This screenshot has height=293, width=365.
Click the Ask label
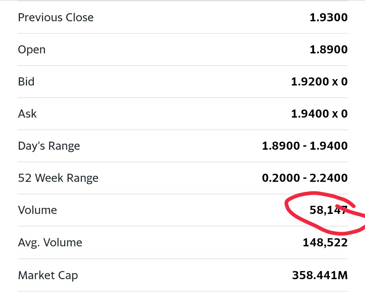[27, 114]
